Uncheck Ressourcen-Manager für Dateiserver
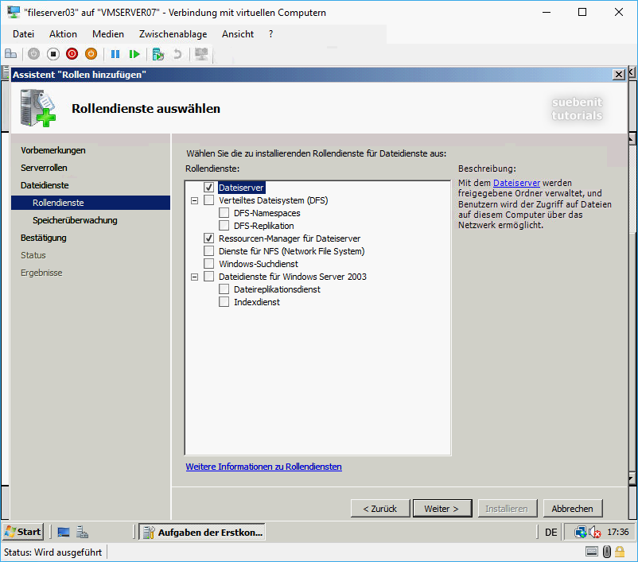This screenshot has width=638, height=562. [208, 238]
